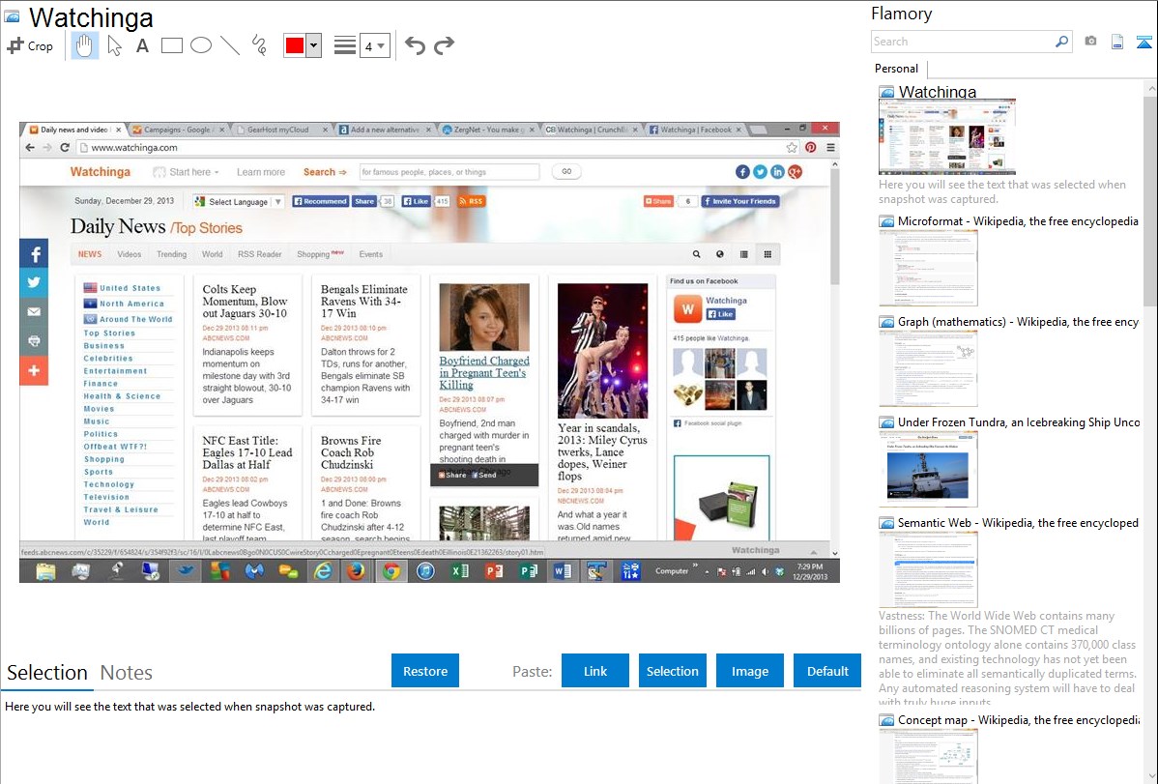Click the email share side button
The width and height of the screenshot is (1158, 784).
pos(34,312)
